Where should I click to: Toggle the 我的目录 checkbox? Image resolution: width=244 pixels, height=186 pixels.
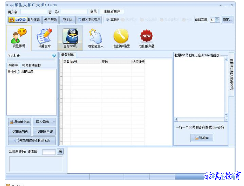(14, 72)
